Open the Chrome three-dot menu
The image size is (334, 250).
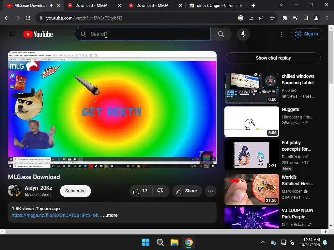pyautogui.click(x=327, y=18)
